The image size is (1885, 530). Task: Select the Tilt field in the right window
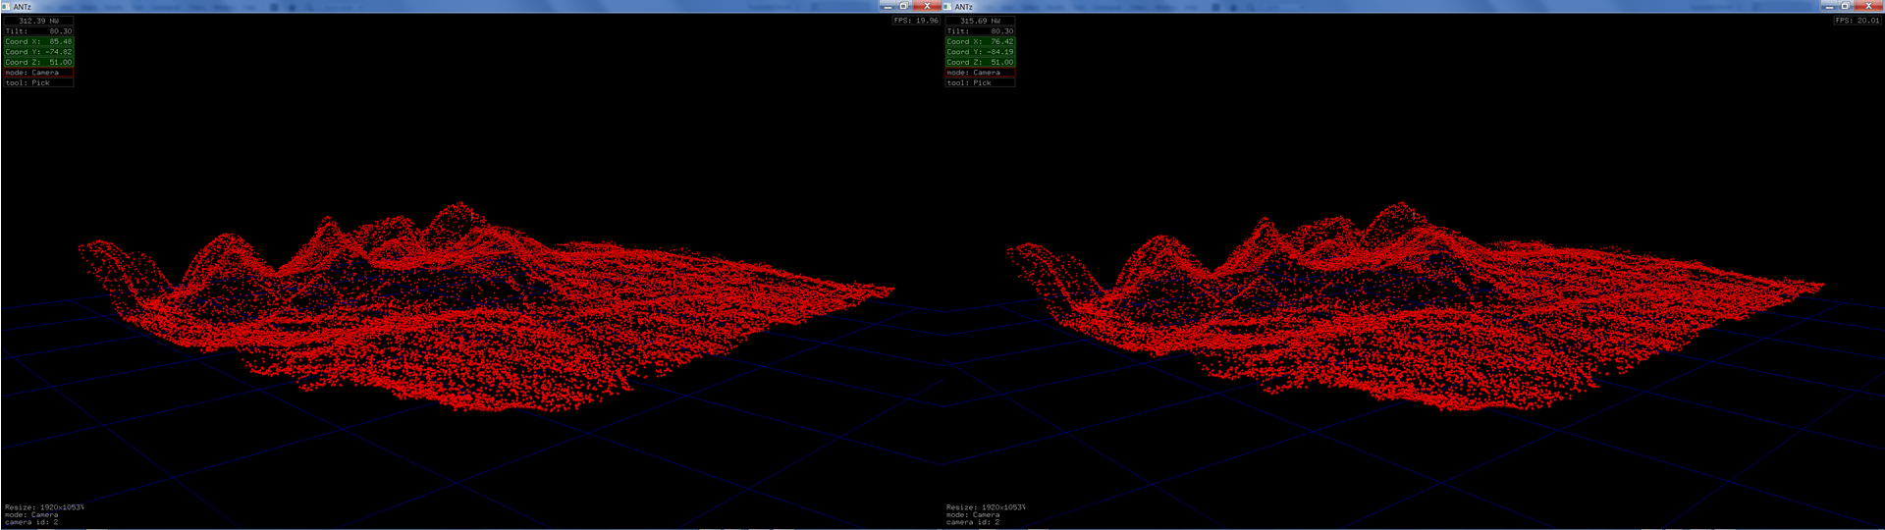980,31
